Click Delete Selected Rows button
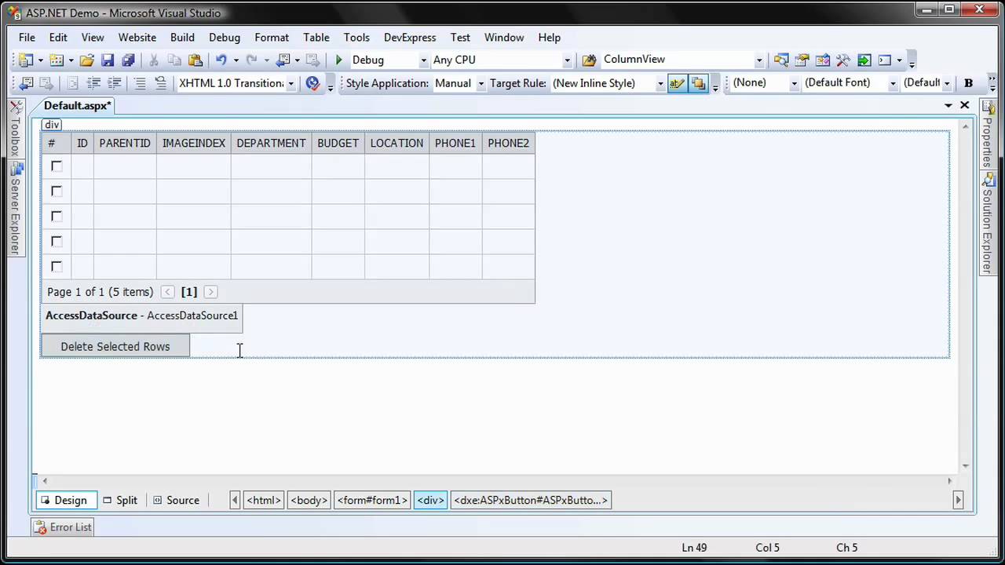 (x=115, y=346)
